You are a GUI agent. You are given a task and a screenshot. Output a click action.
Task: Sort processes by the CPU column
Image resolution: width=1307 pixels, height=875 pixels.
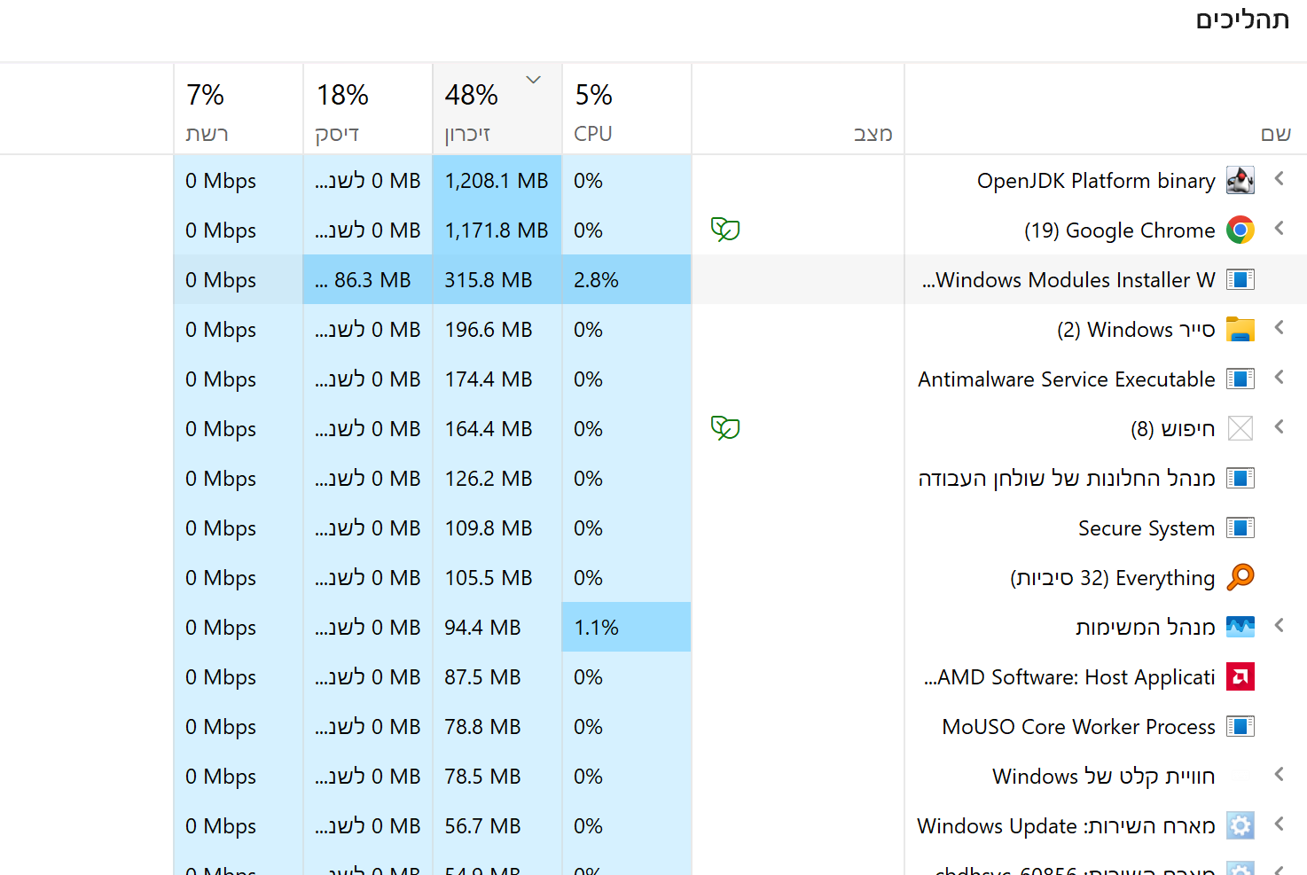626,110
